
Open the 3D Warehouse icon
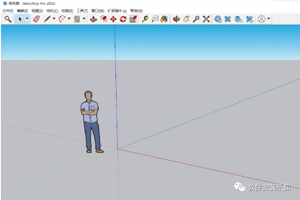coord(218,19)
